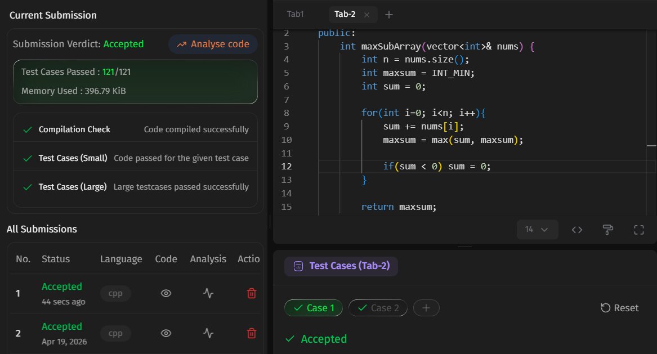Open analysis graph icon for submission 1

[x=208, y=293]
